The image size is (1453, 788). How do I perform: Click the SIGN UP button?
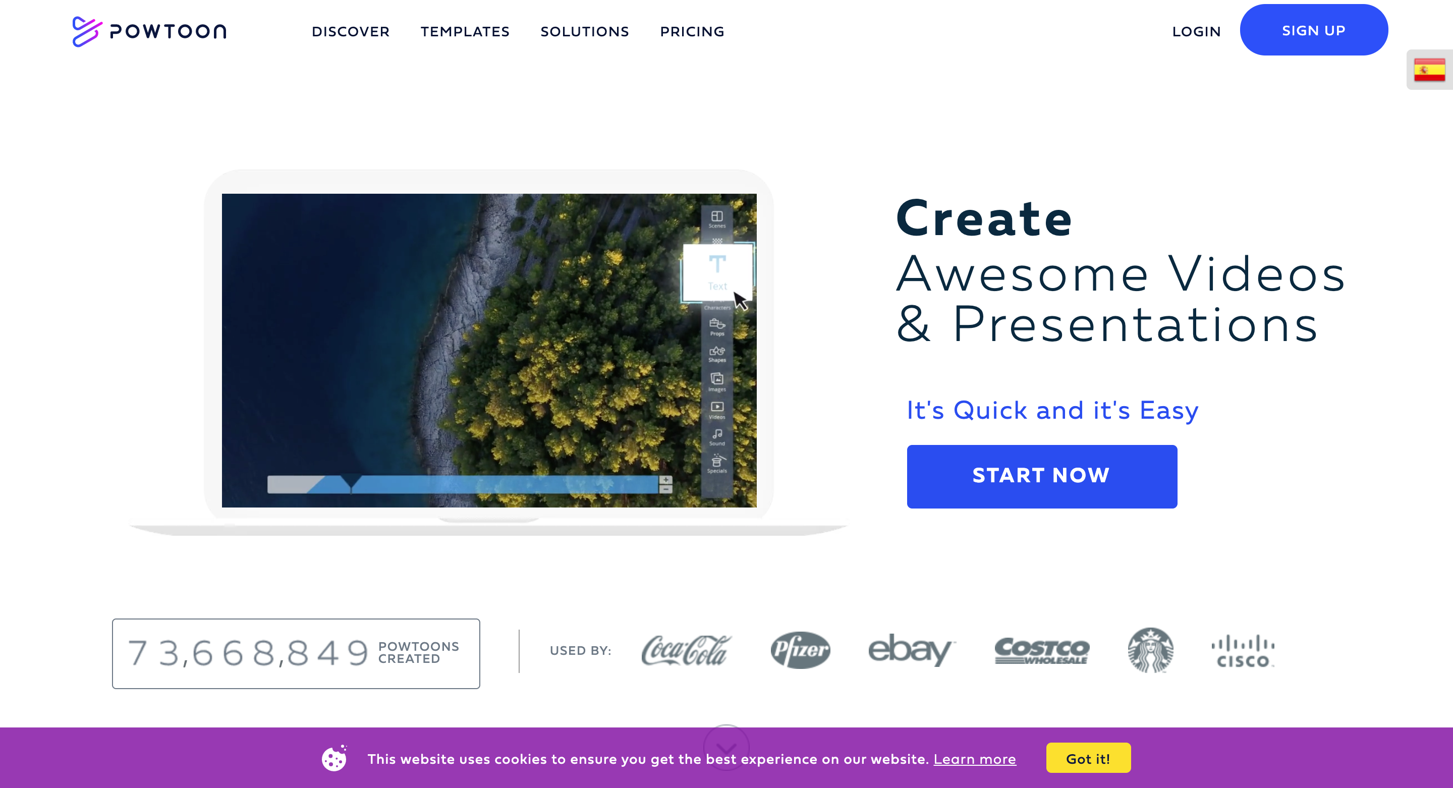pyautogui.click(x=1313, y=29)
